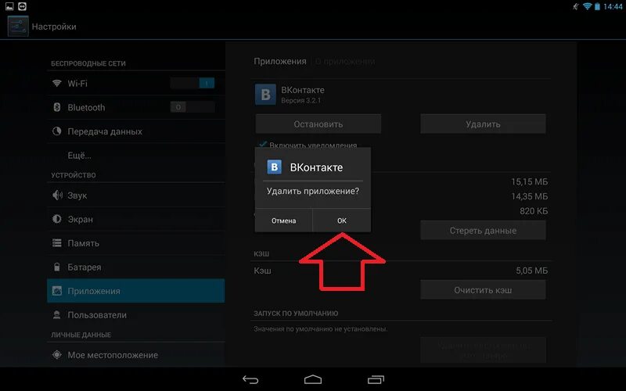Open Wi-Fi settings row

click(x=135, y=84)
